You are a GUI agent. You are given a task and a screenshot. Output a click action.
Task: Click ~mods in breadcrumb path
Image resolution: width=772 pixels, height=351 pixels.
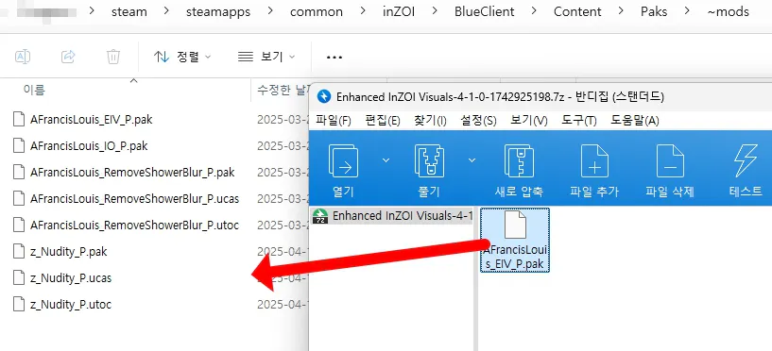tap(729, 11)
